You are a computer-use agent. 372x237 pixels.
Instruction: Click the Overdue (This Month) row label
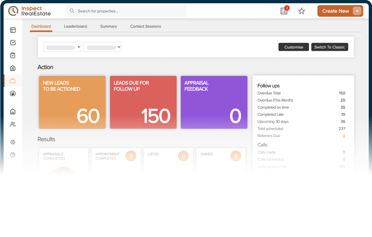point(275,100)
